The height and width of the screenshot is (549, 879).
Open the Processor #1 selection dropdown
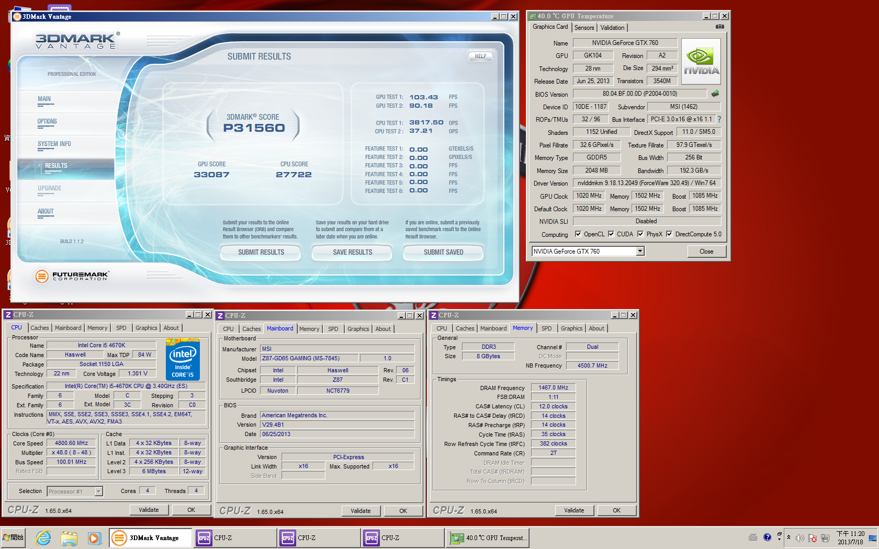(98, 491)
